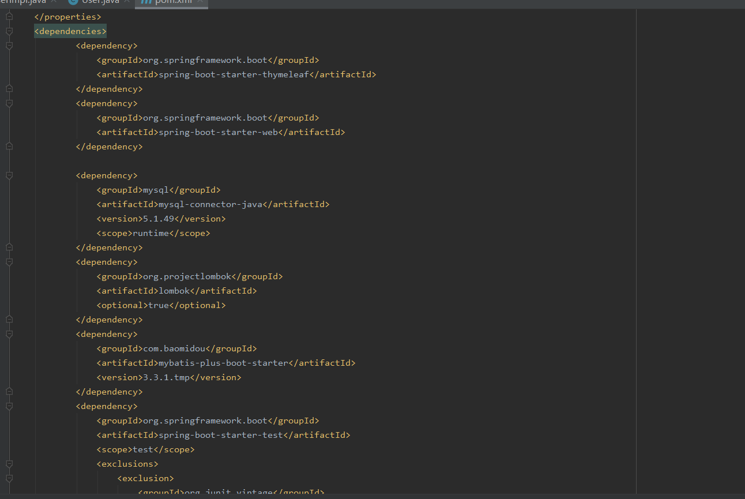Collapse the spring-boot-starter-test dependency fold marker
This screenshot has width=745, height=499.
point(9,406)
